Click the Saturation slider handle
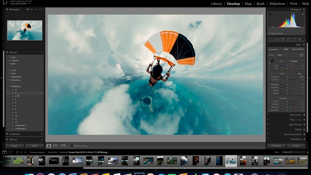 click(x=288, y=110)
